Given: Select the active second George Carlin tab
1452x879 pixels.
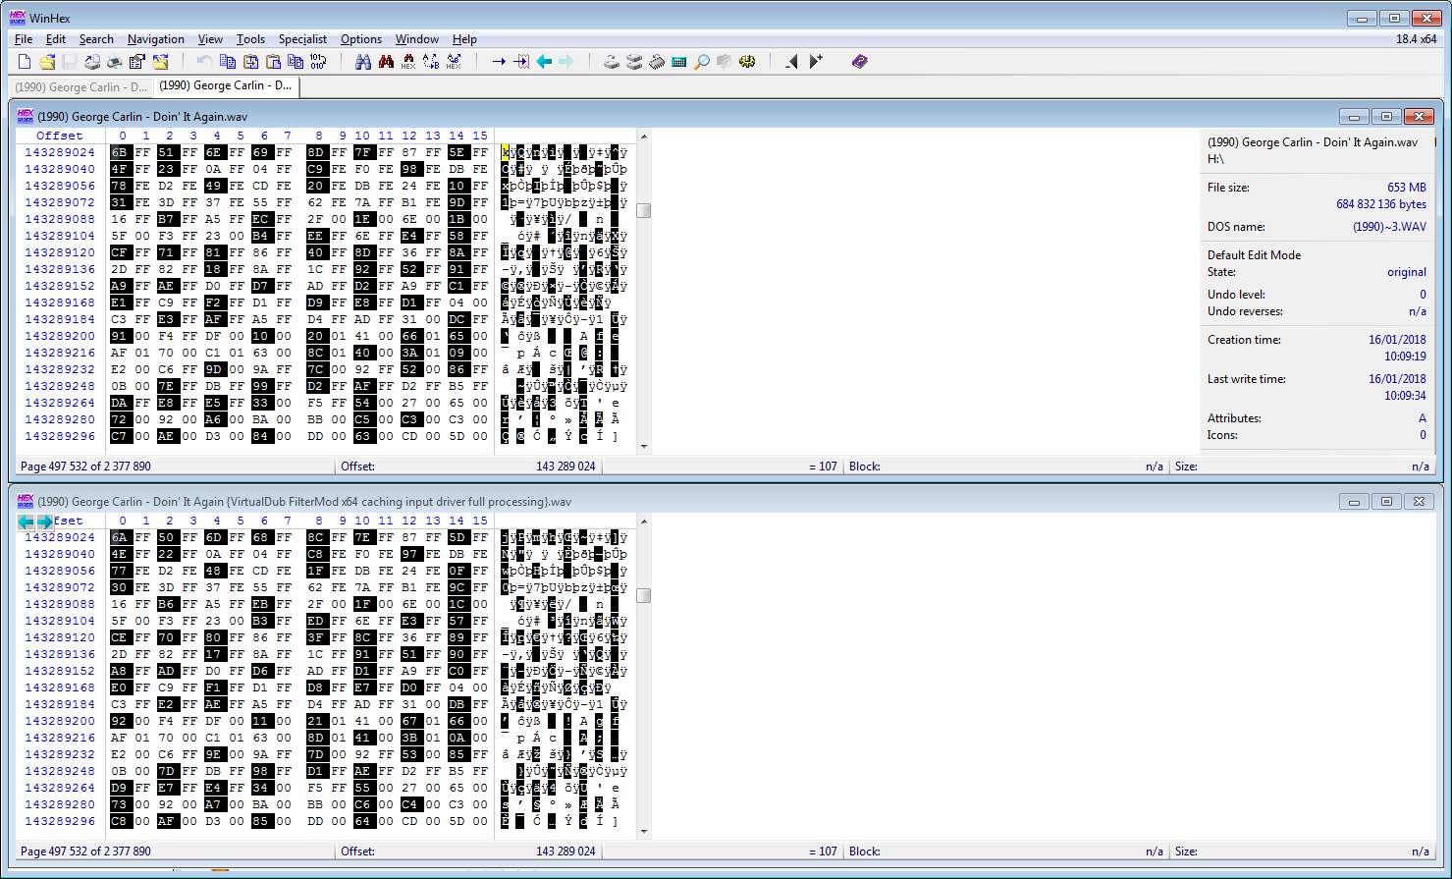Looking at the screenshot, I should click(x=226, y=85).
